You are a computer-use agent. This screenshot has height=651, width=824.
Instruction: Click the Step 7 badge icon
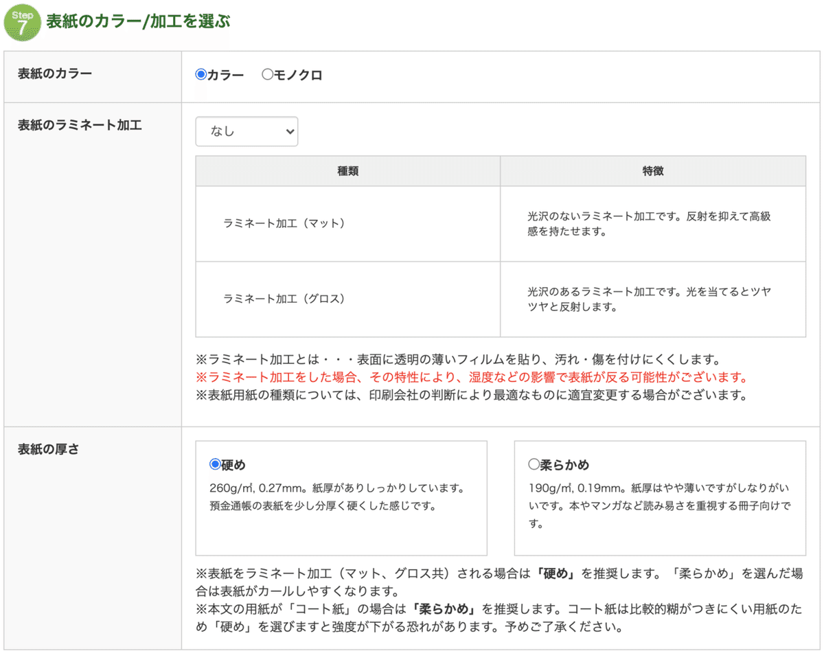pos(22,21)
